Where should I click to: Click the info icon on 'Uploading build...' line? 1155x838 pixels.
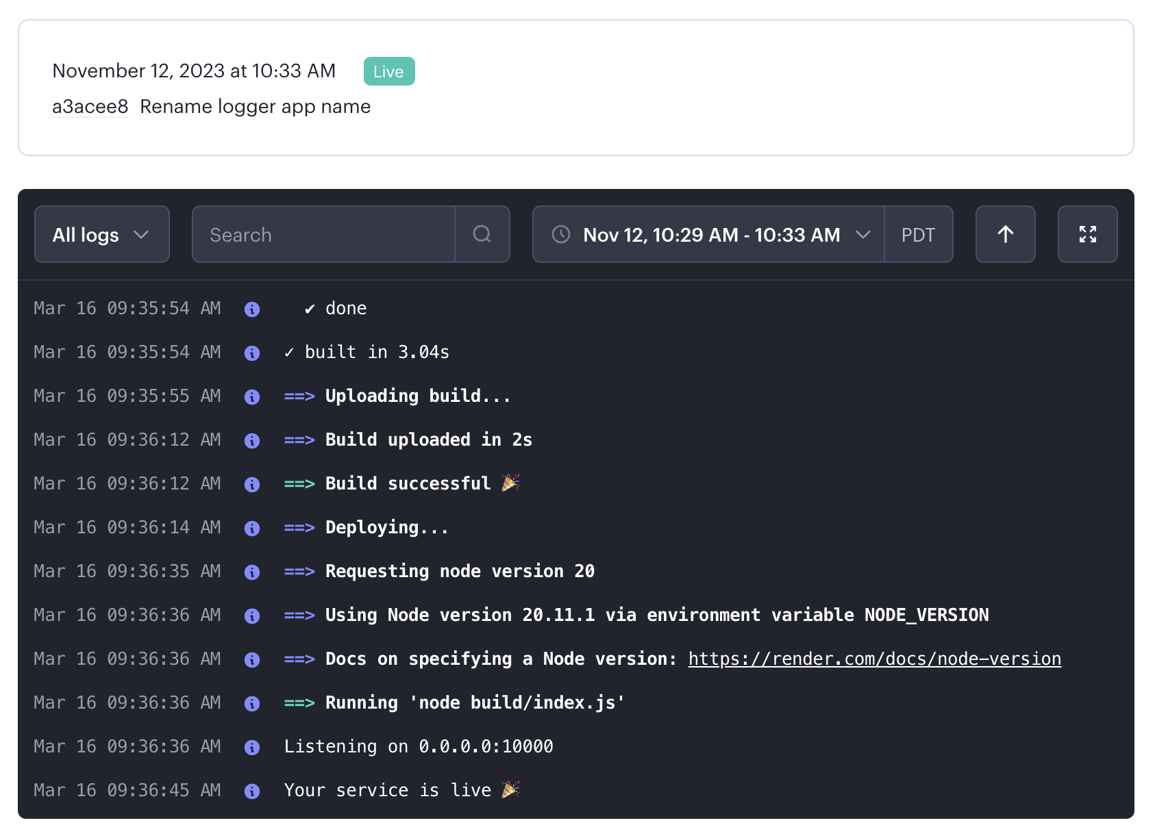[252, 396]
